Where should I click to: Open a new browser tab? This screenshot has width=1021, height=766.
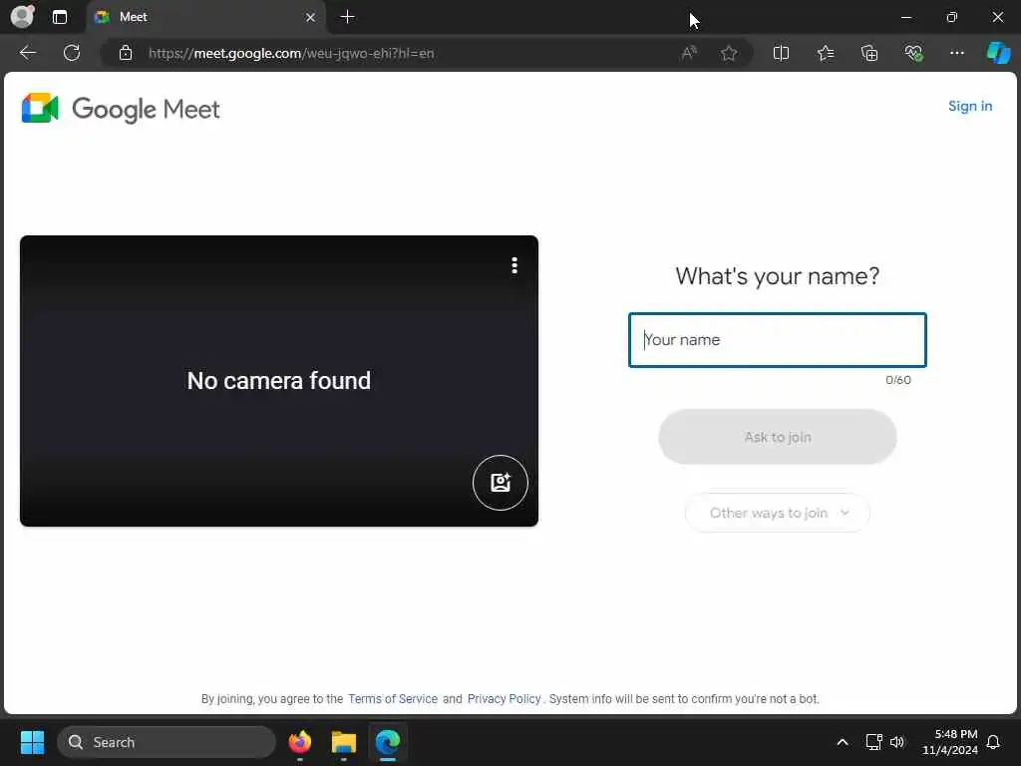pos(348,17)
